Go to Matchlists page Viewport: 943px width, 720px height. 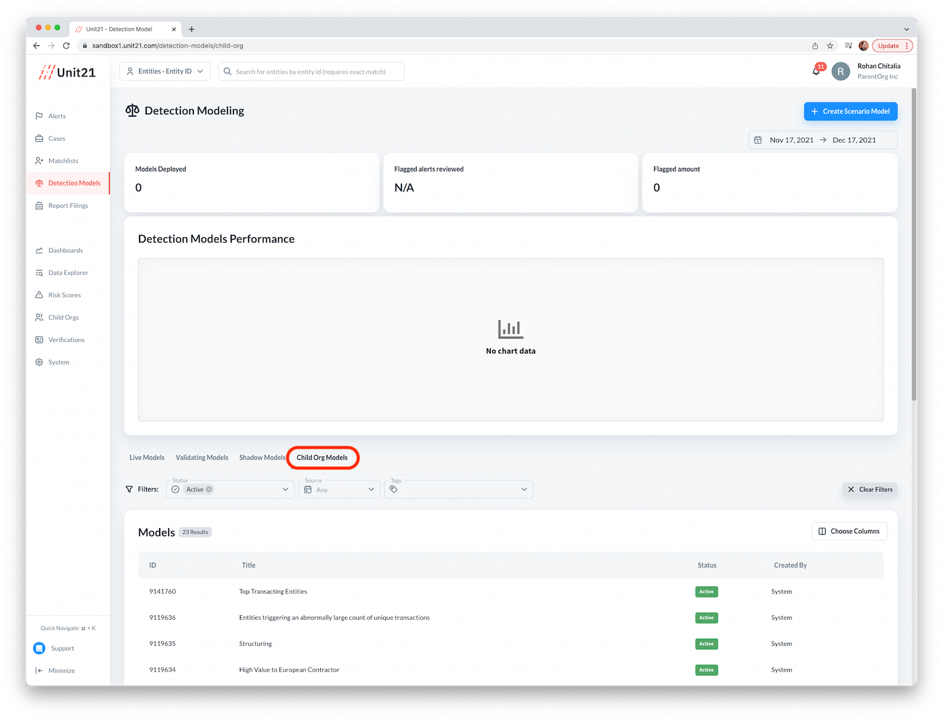63,161
